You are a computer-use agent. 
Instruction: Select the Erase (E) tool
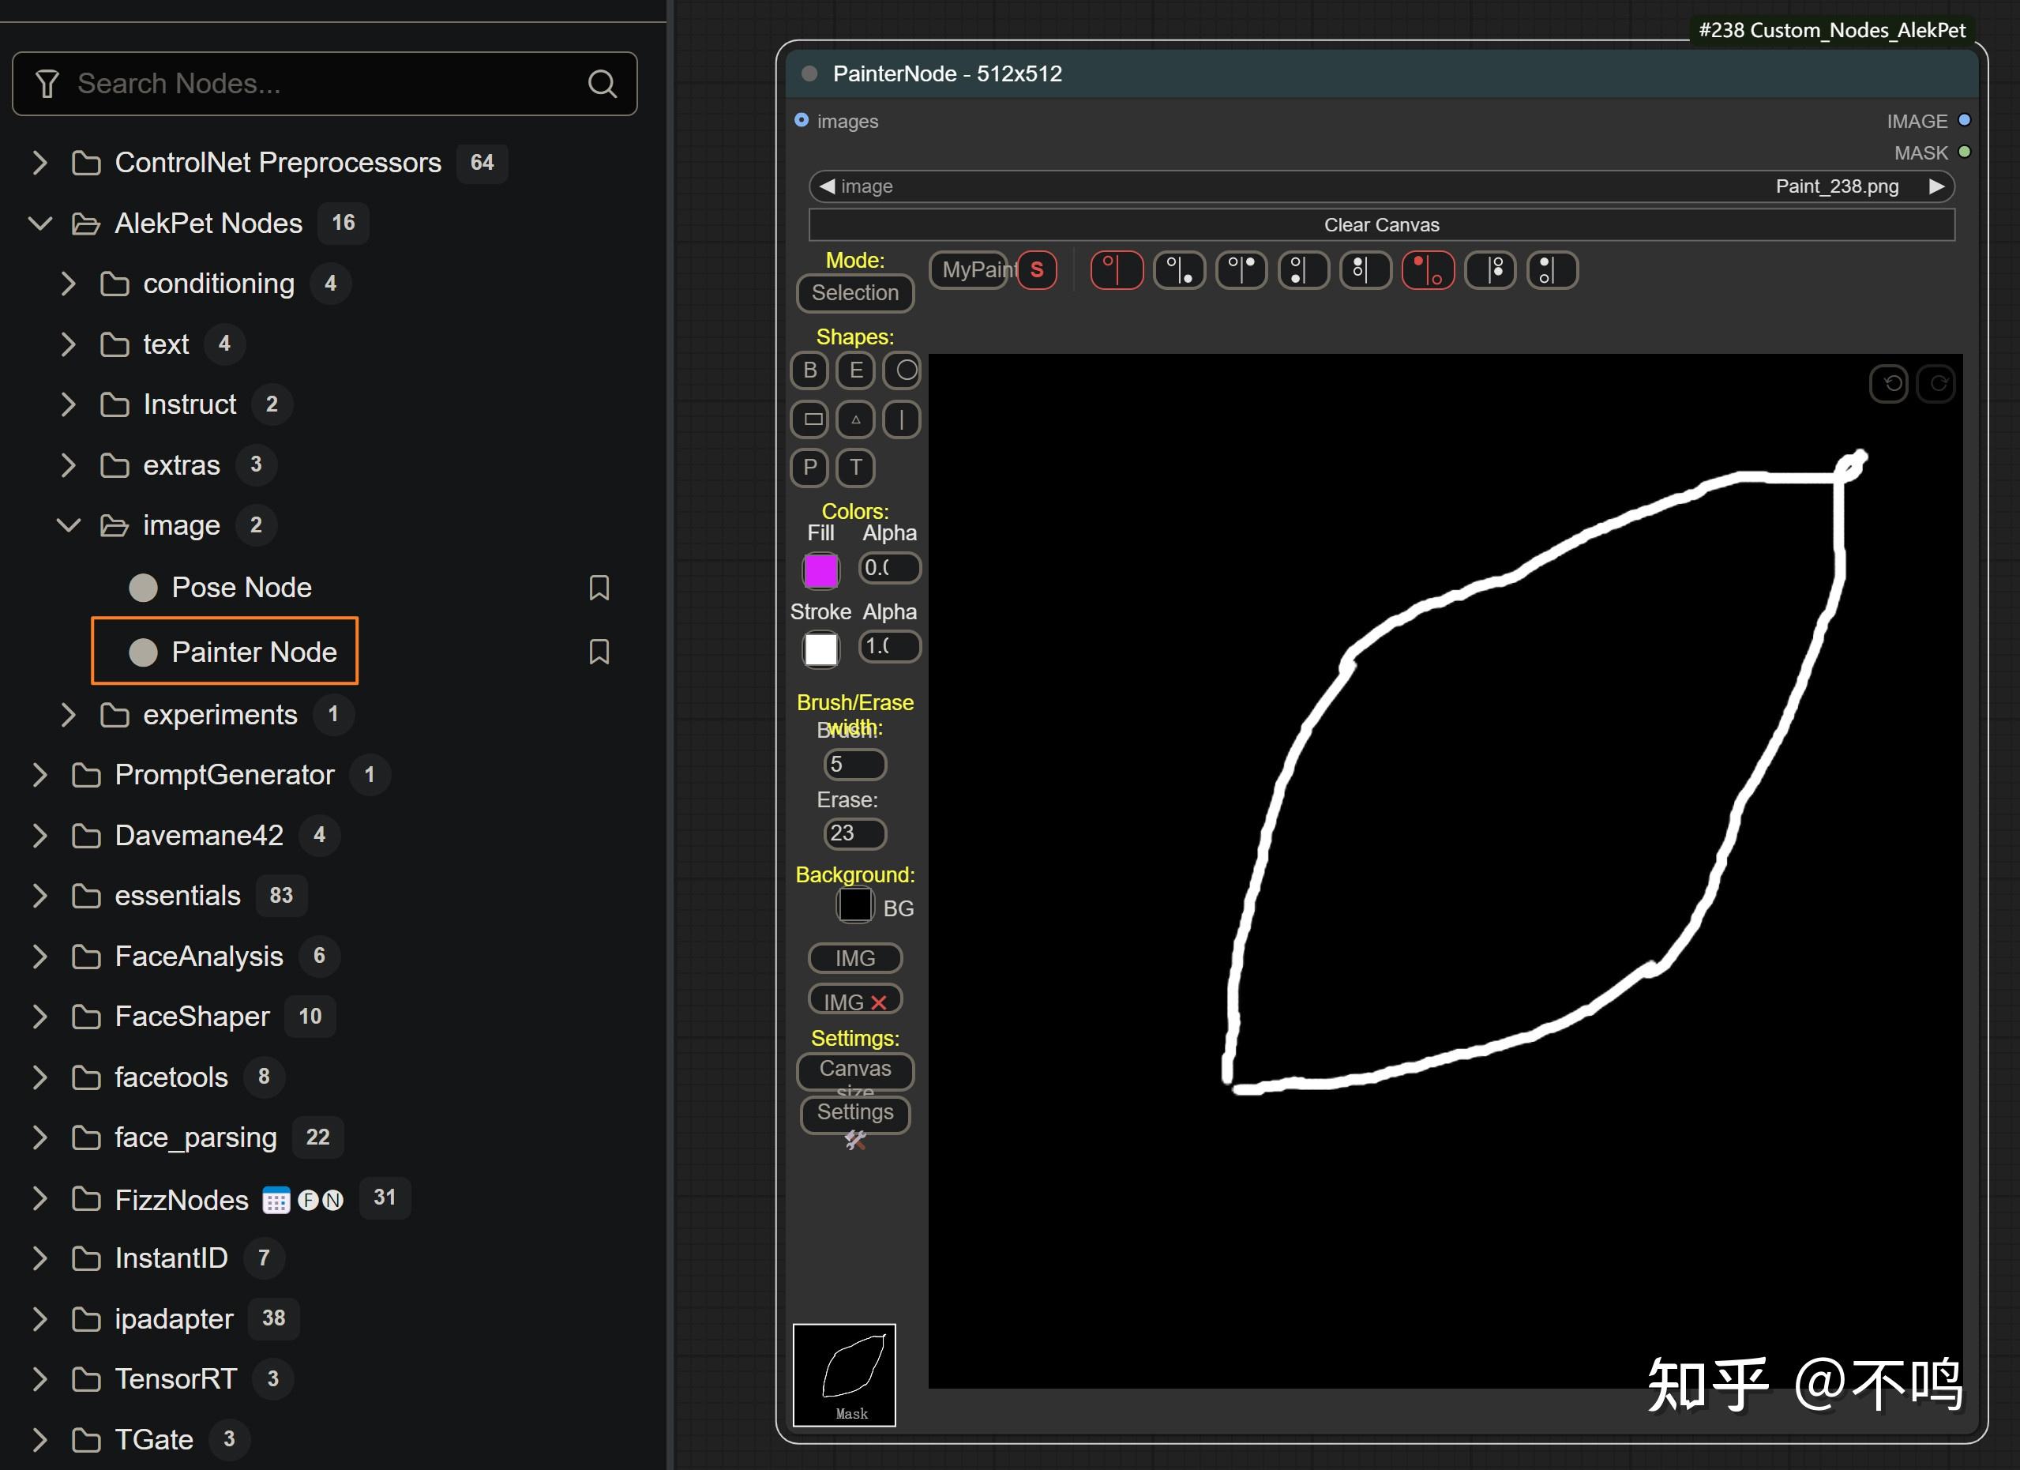click(x=855, y=370)
